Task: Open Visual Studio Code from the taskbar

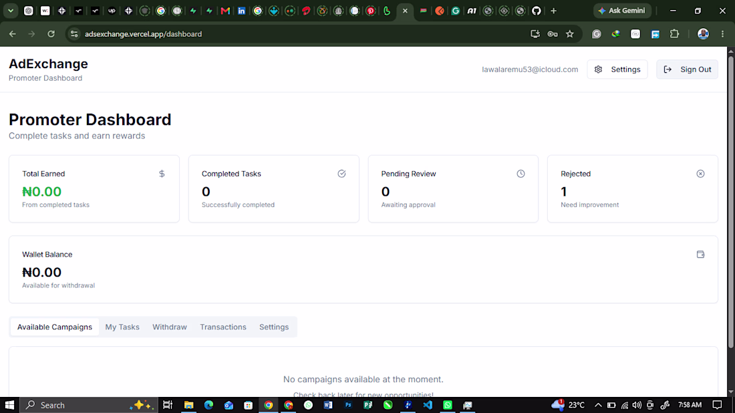Action: coord(428,405)
